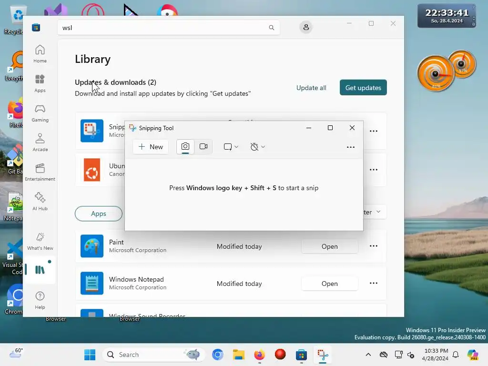The width and height of the screenshot is (488, 366).
Task: Open the taskbar clock showing 10:33 PM
Action: pyautogui.click(x=436, y=355)
